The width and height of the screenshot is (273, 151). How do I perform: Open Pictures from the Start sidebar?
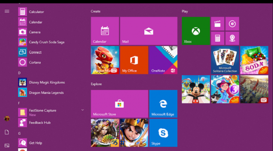tap(7, 145)
